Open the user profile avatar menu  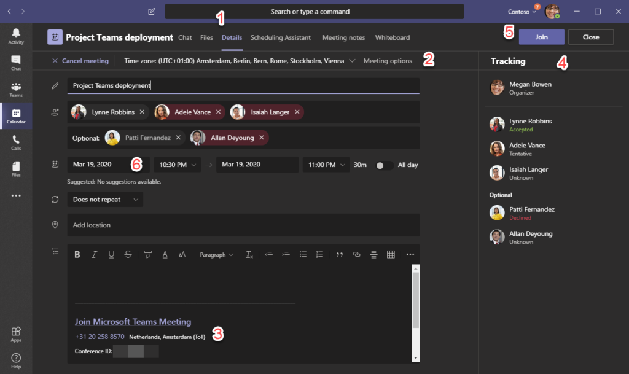(x=552, y=12)
